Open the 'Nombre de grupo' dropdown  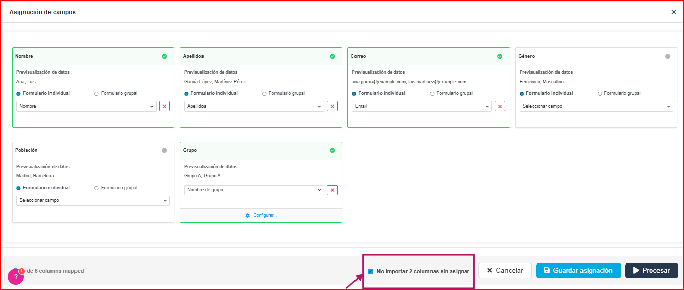point(254,190)
